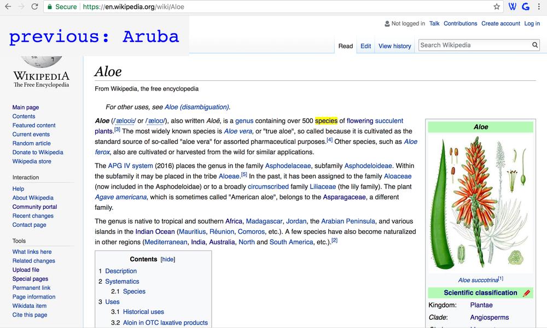Open Contents in the sidebar
Viewport: 547px width, 328px height.
coord(24,116)
